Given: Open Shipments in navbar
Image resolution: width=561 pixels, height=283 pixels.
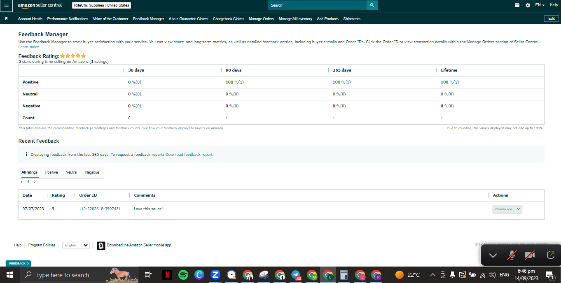Looking at the screenshot, I should click(x=352, y=19).
